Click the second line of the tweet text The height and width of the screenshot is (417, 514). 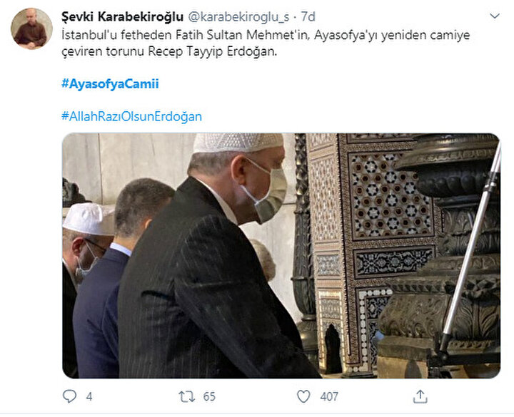[169, 52]
